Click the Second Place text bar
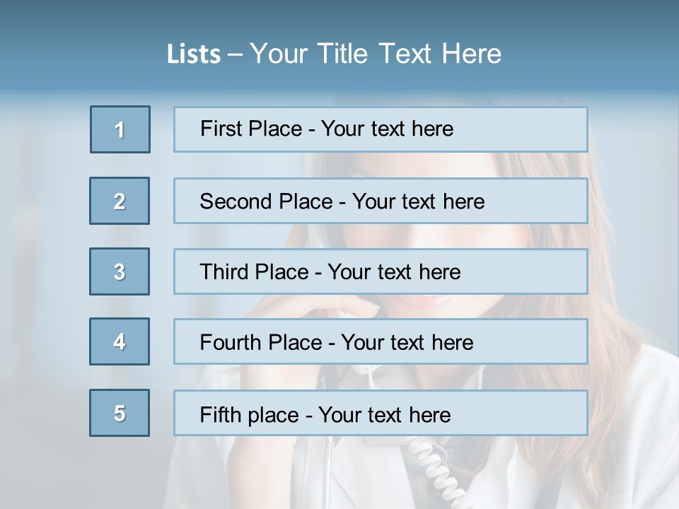 point(381,201)
